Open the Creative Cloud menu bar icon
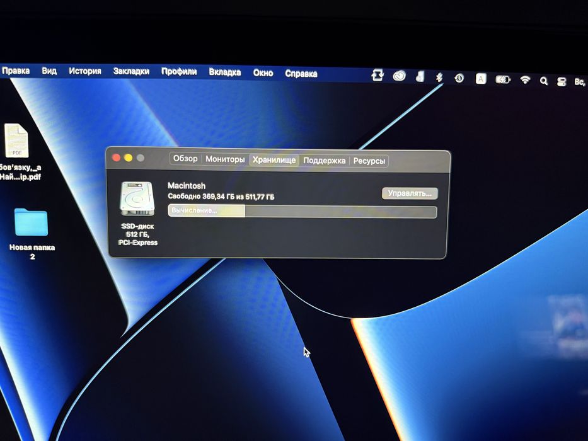Viewport: 588px width, 441px height. 400,76
